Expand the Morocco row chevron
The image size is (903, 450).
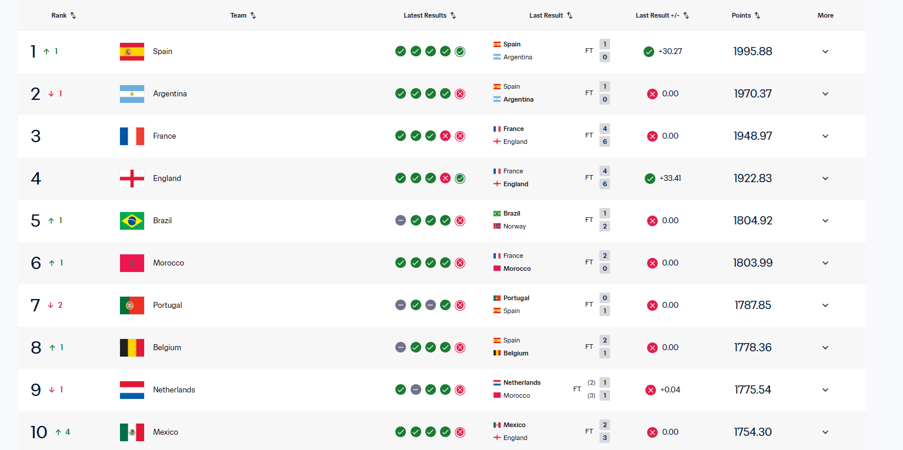pyautogui.click(x=825, y=263)
